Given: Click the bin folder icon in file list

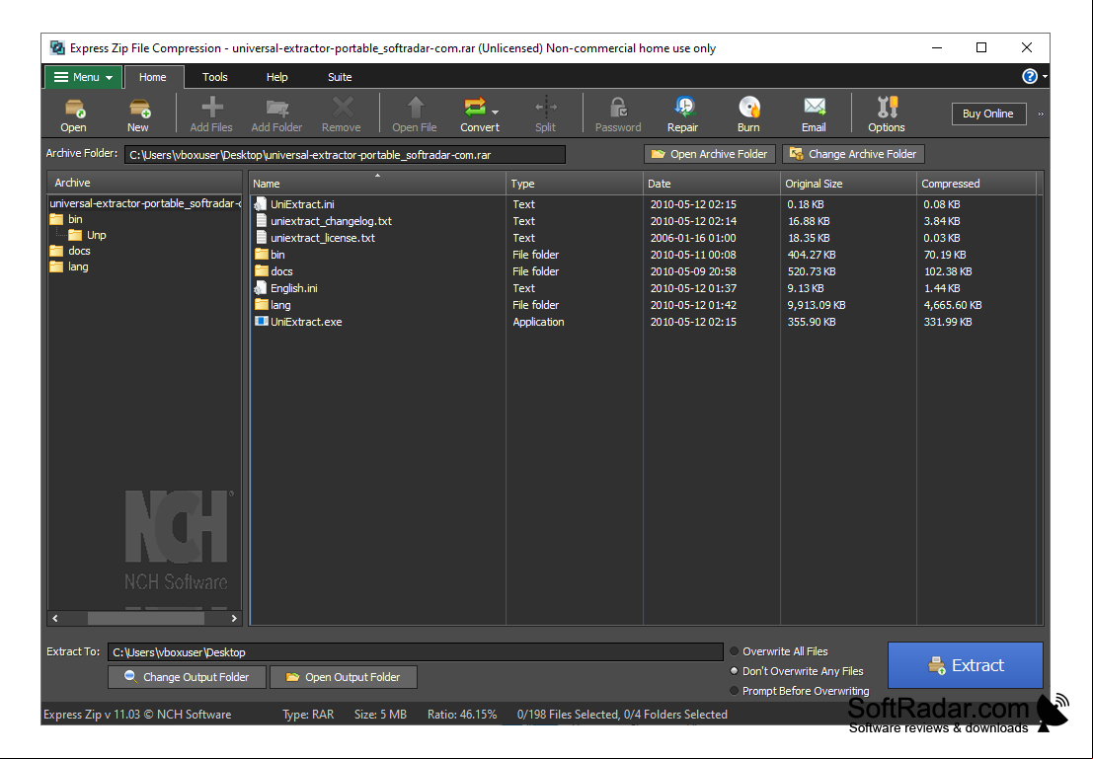Looking at the screenshot, I should [262, 255].
